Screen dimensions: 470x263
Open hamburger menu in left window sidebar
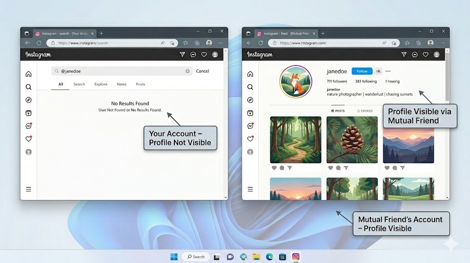click(x=28, y=189)
